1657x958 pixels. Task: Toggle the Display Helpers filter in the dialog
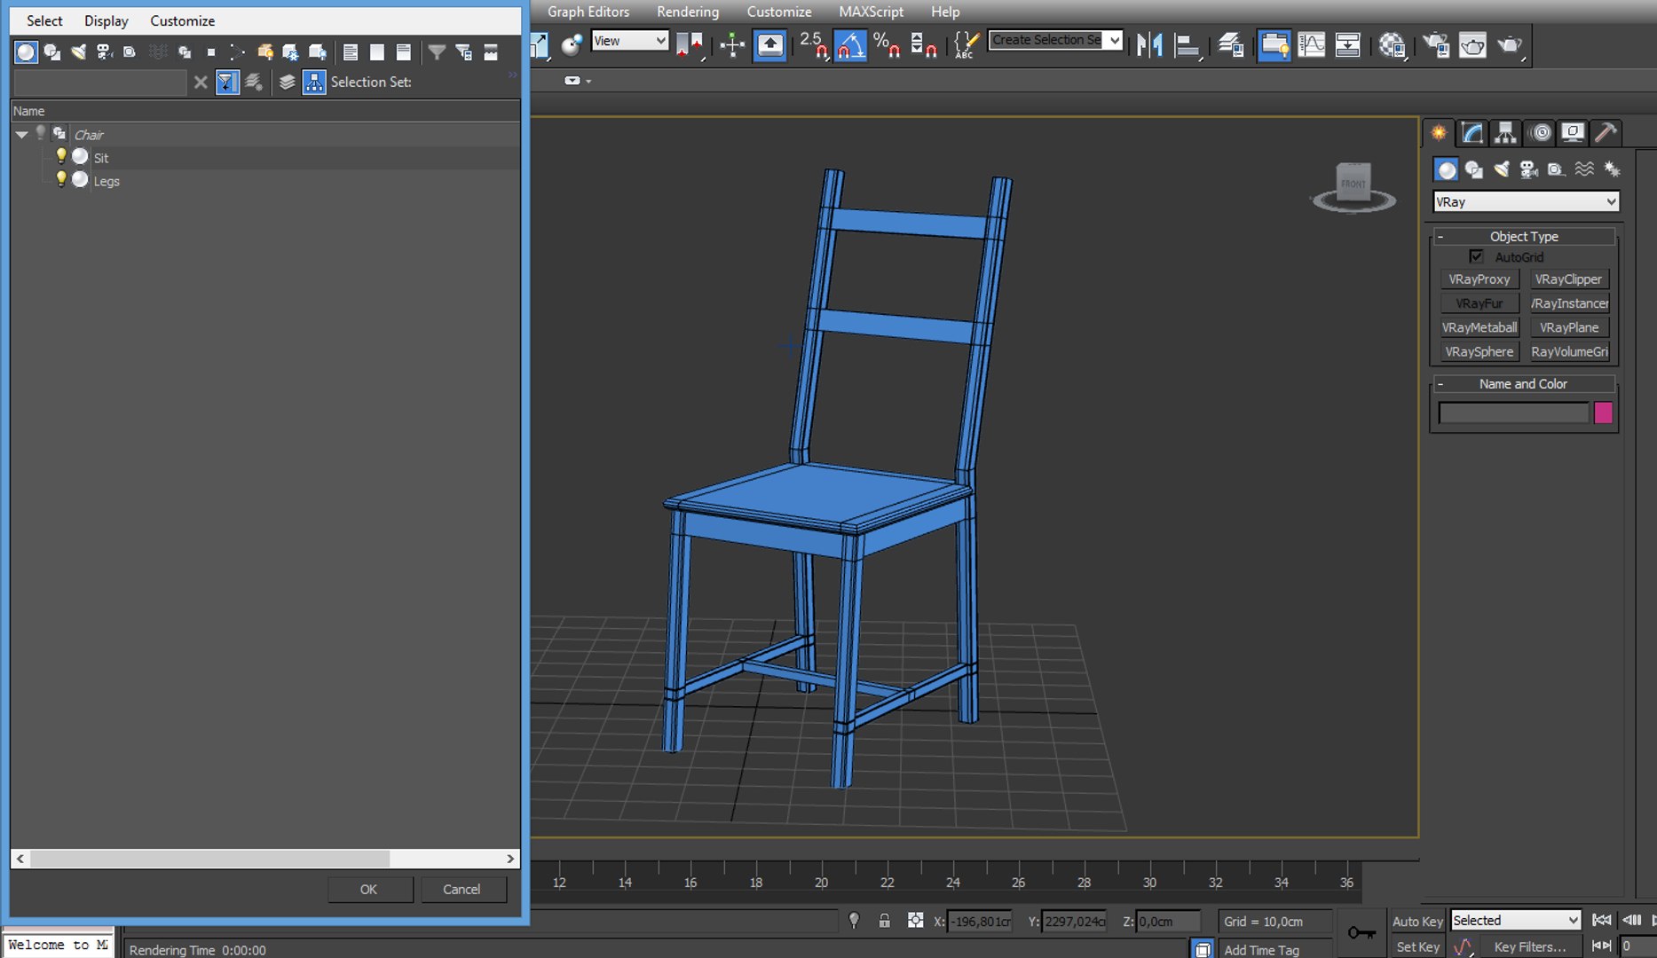coord(130,52)
